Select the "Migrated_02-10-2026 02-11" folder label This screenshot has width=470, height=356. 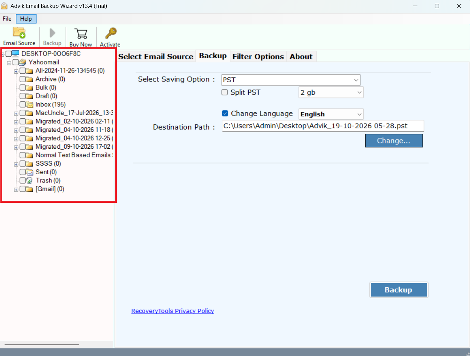click(x=74, y=121)
